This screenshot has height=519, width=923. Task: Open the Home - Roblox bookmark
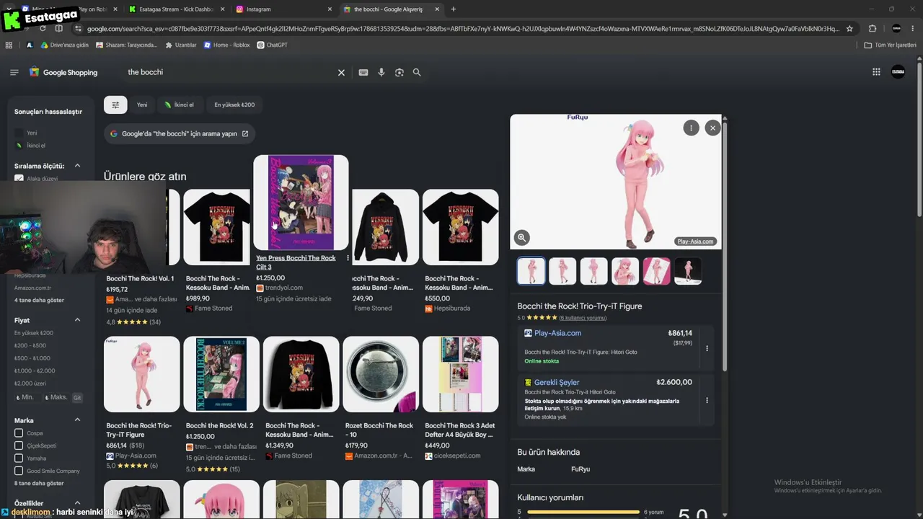226,45
